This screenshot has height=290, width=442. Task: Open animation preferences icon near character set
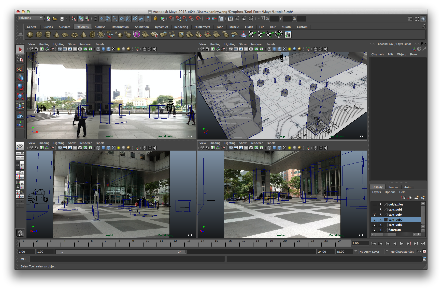[x=424, y=251]
